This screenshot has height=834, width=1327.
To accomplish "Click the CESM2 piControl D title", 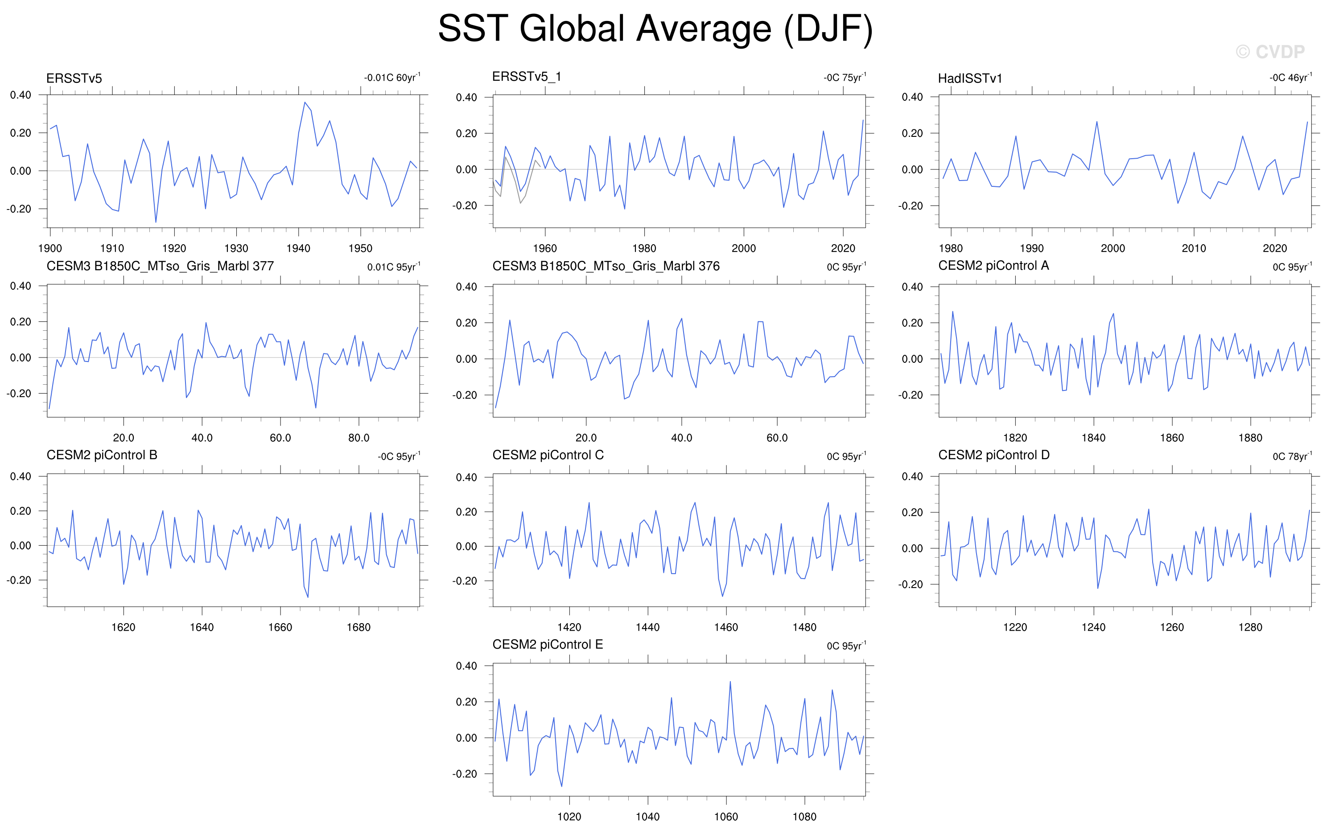I will [x=993, y=455].
